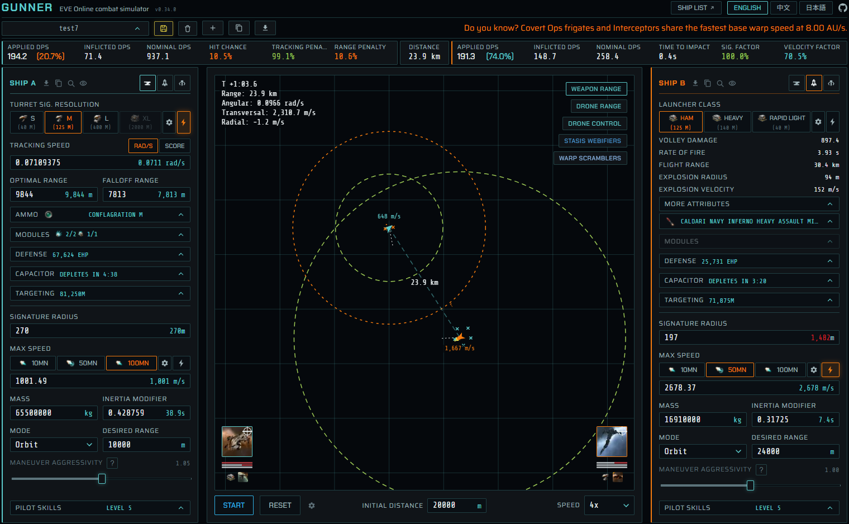This screenshot has height=524, width=849.
Task: Click the Start simulation button
Action: (234, 505)
